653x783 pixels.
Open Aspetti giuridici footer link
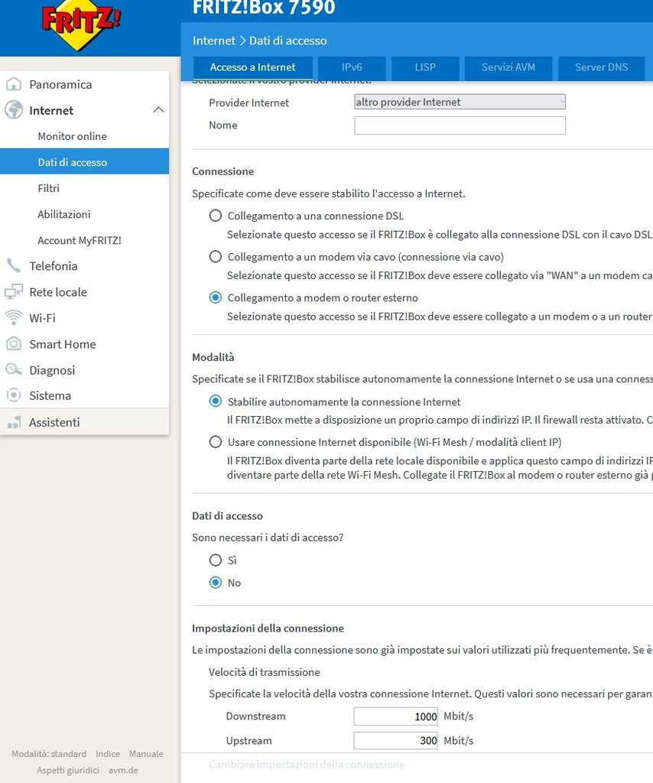68,770
